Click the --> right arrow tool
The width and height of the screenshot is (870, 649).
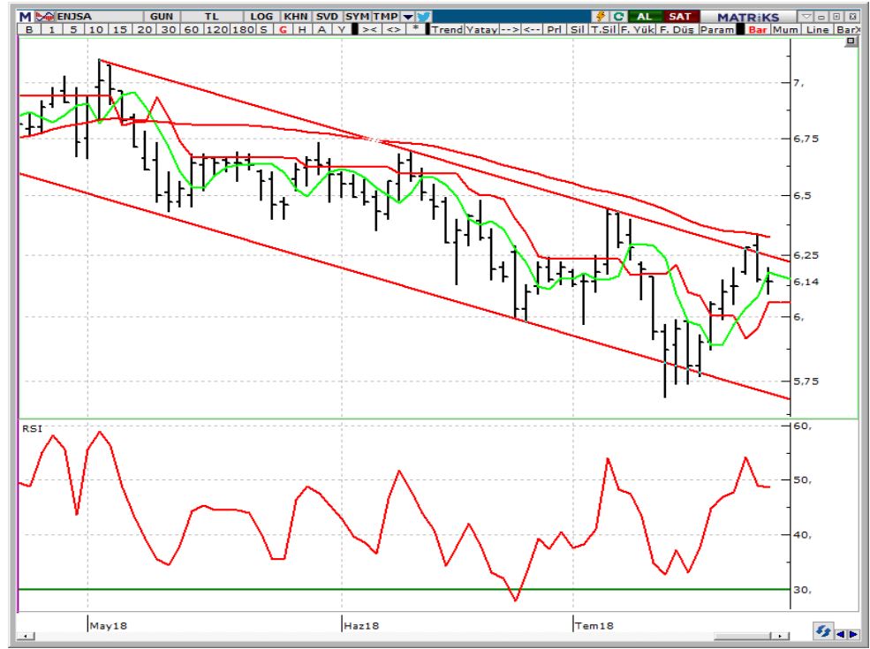click(x=510, y=29)
